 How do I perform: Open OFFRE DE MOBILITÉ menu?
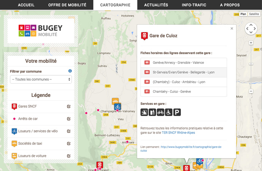pyautogui.click(x=67, y=5)
